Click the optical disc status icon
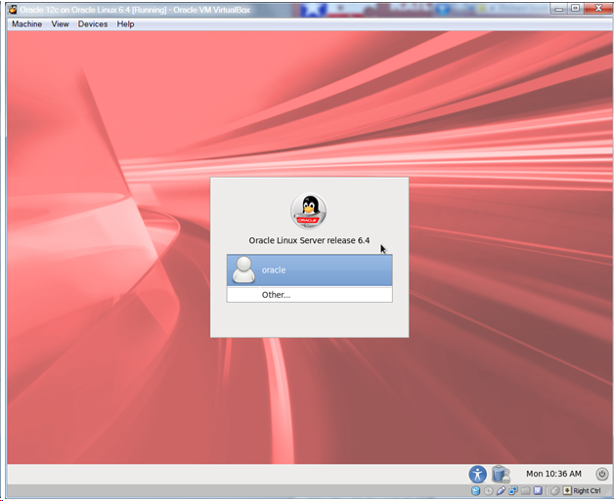Screen dimensions: 614x501 [488, 490]
